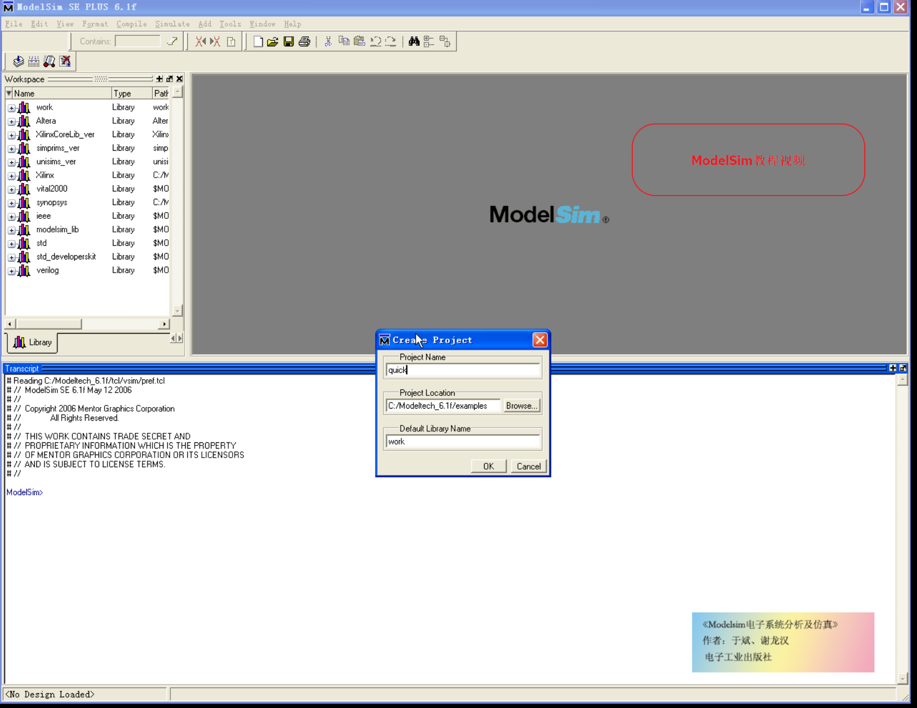Click the Find binoculars icon

click(414, 41)
